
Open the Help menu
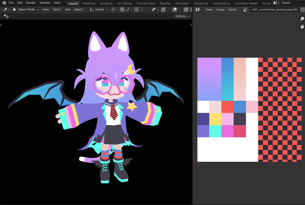click(x=57, y=3)
